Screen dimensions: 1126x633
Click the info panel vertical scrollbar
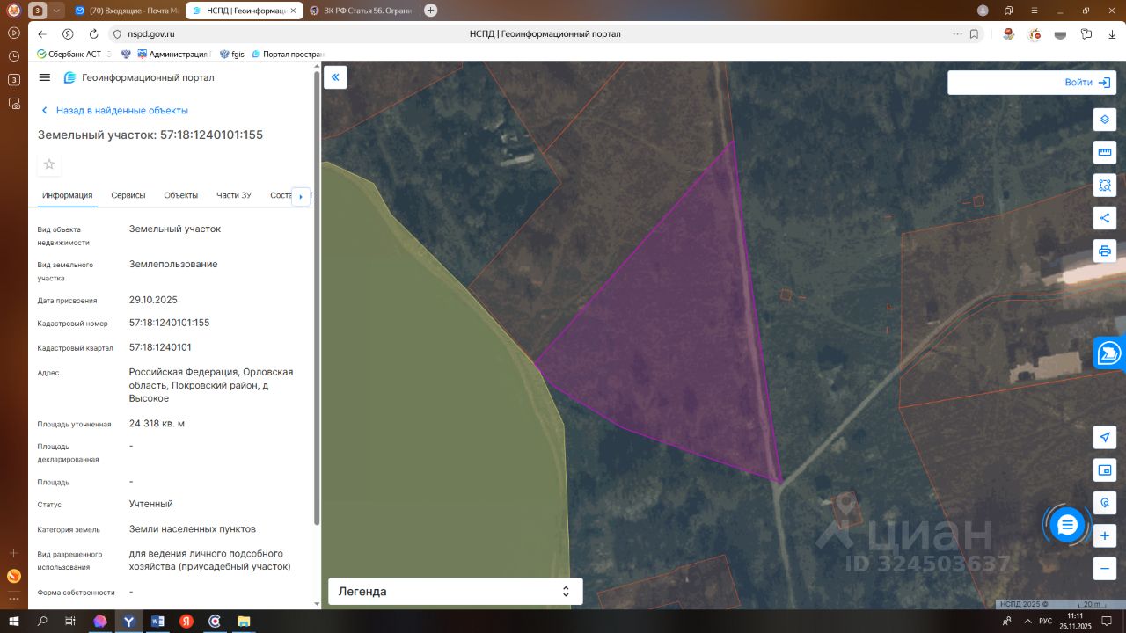317,299
